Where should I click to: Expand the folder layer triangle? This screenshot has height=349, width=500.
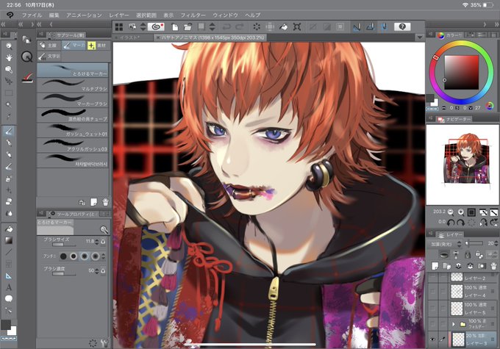click(454, 324)
